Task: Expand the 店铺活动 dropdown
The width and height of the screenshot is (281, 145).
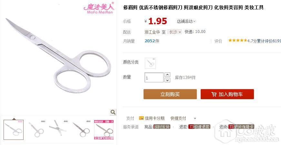Action: 186,21
